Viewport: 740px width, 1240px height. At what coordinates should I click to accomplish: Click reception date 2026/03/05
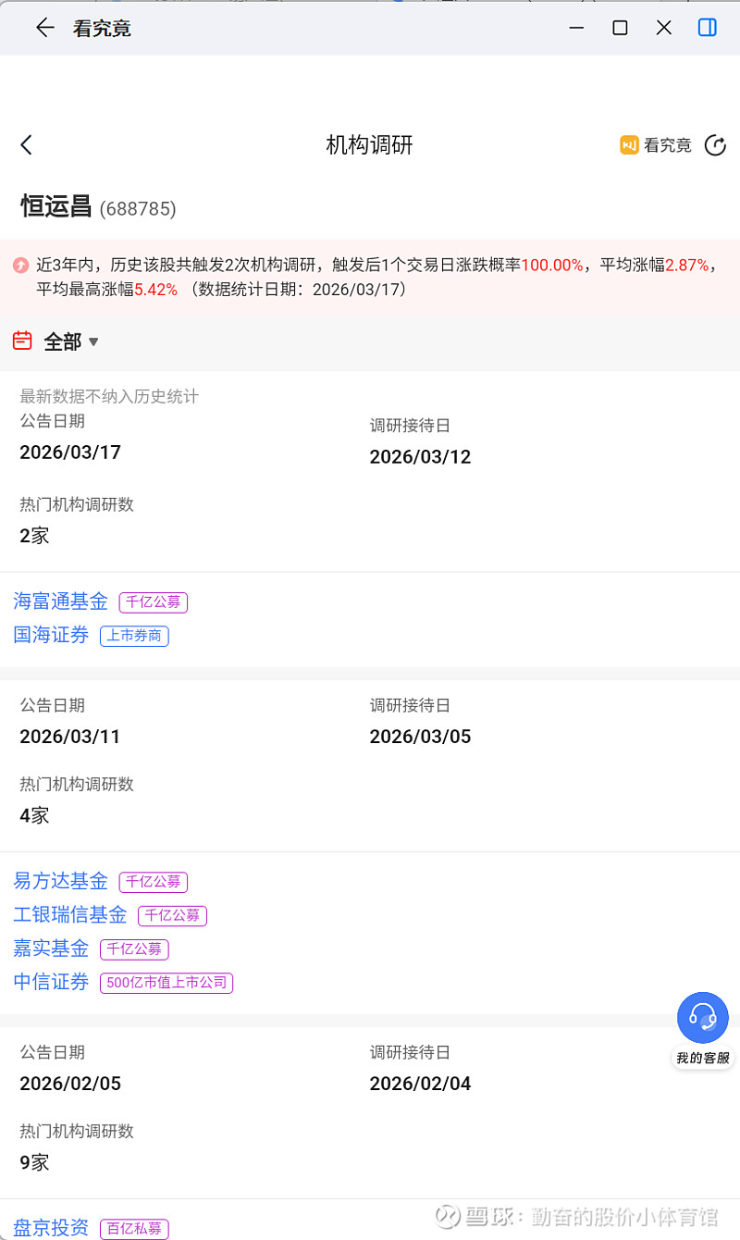click(421, 737)
